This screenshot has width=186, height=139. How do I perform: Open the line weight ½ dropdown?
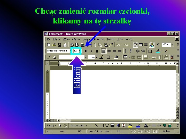click(97, 57)
